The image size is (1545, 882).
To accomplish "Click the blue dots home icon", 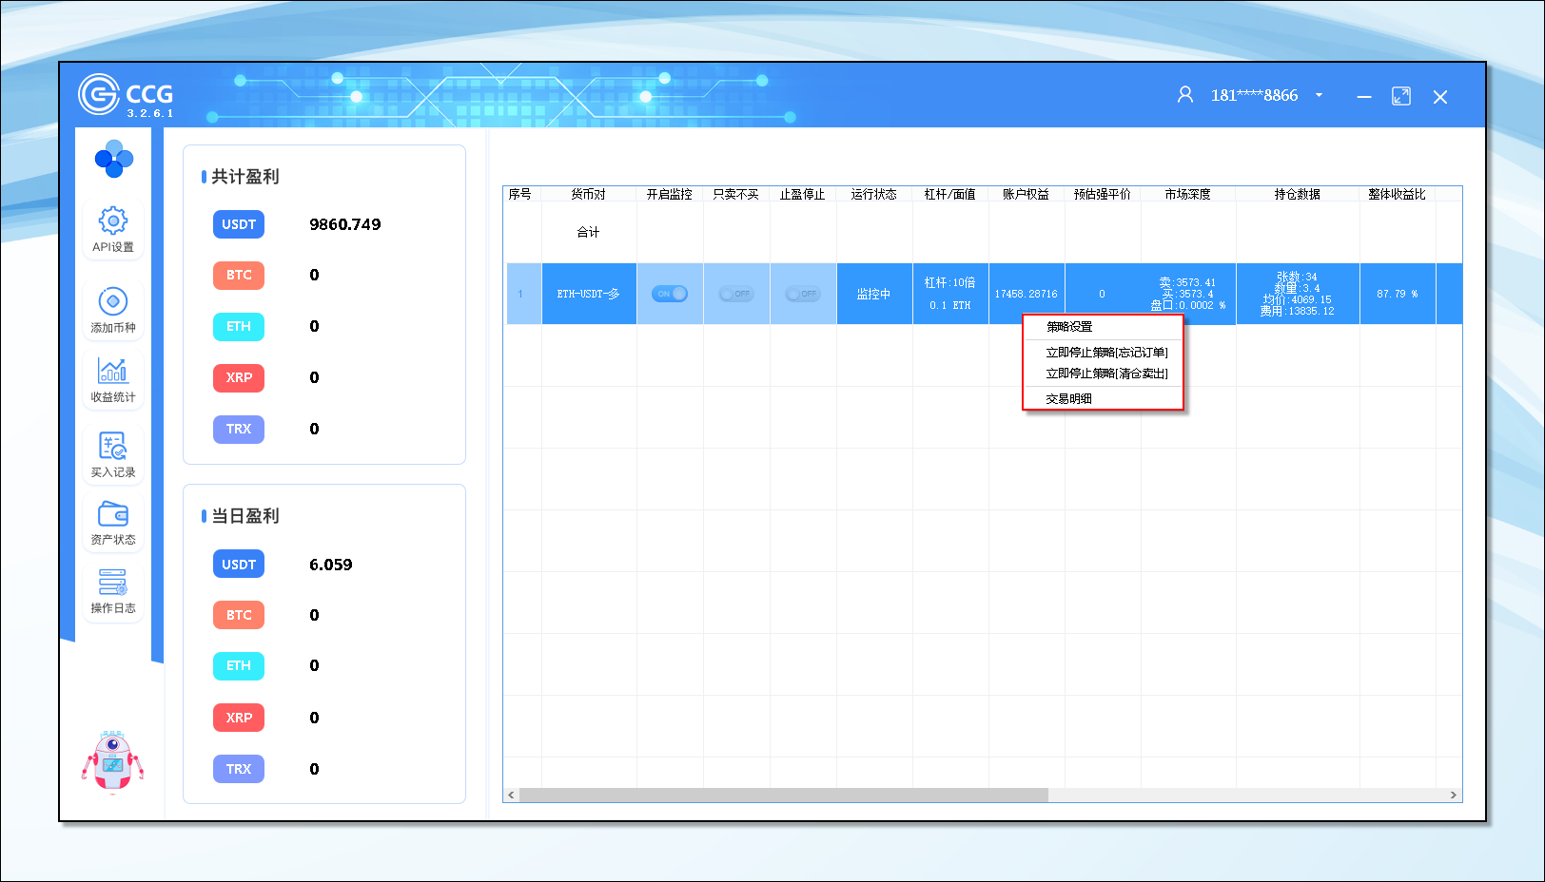I will click(x=113, y=159).
